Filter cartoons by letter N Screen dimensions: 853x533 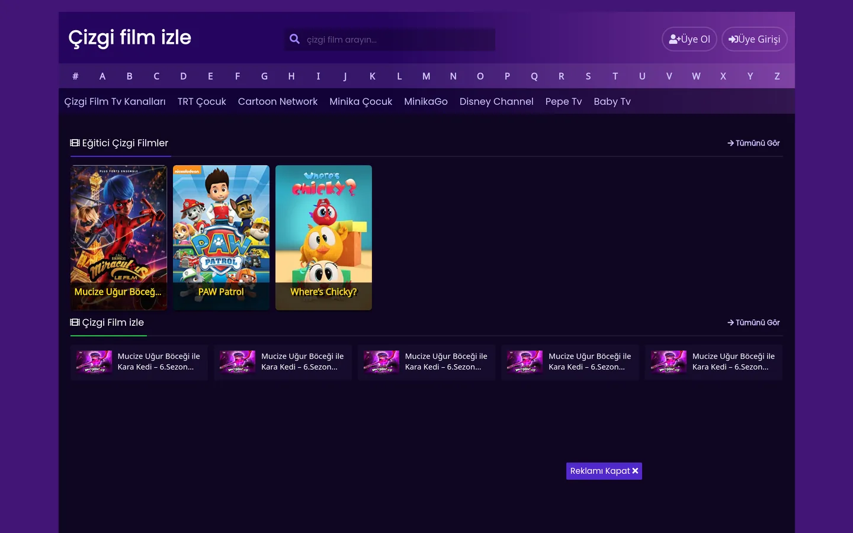point(453,76)
